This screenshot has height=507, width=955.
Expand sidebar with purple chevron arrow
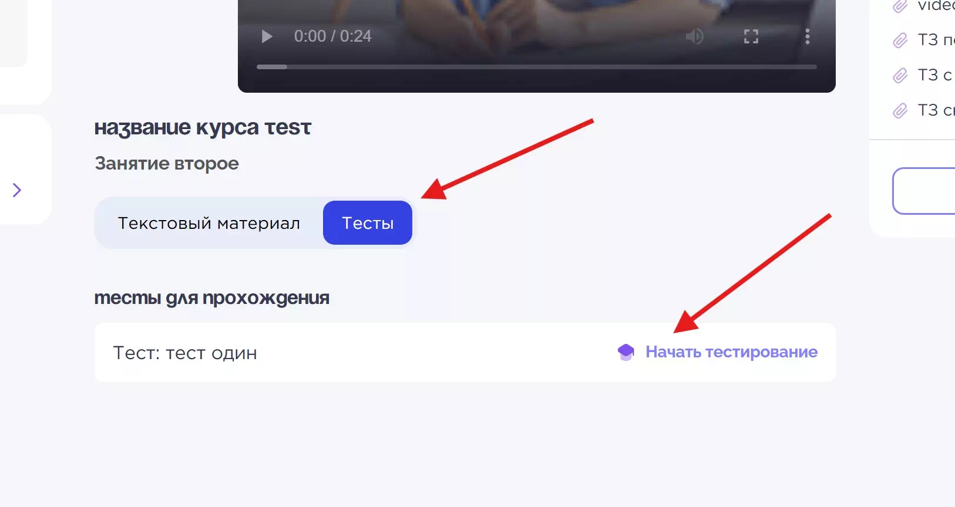17,190
